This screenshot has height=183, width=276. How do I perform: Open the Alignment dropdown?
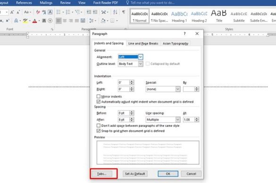click(141, 57)
